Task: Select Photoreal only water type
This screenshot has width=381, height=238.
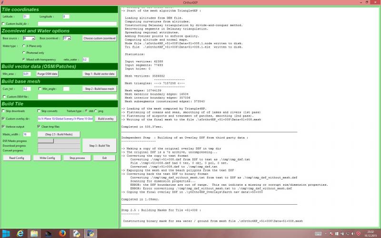Action: coord(23,52)
